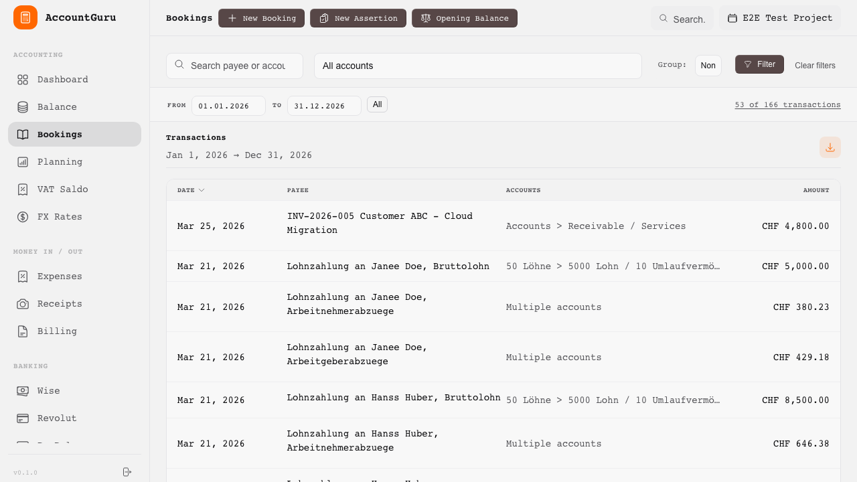Open the Wise banking page
857x482 pixels.
48,391
